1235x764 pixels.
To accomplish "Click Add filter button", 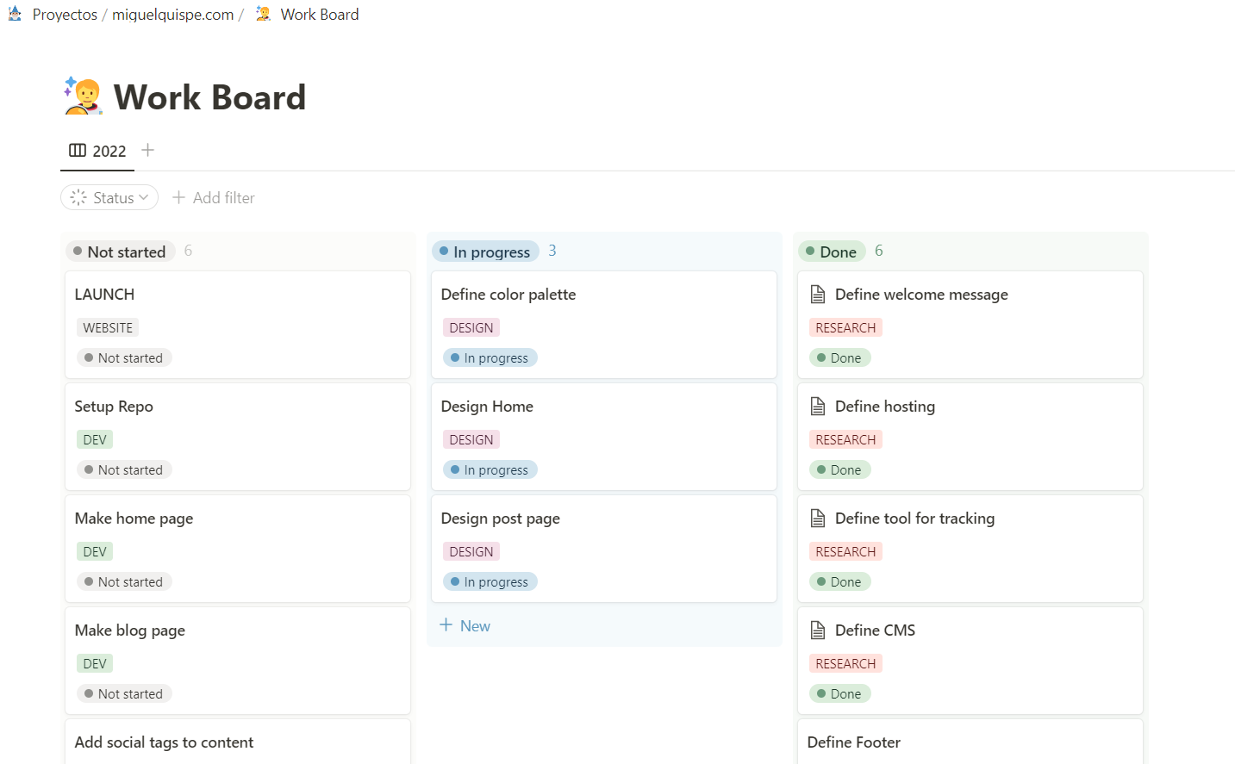I will pyautogui.click(x=214, y=197).
